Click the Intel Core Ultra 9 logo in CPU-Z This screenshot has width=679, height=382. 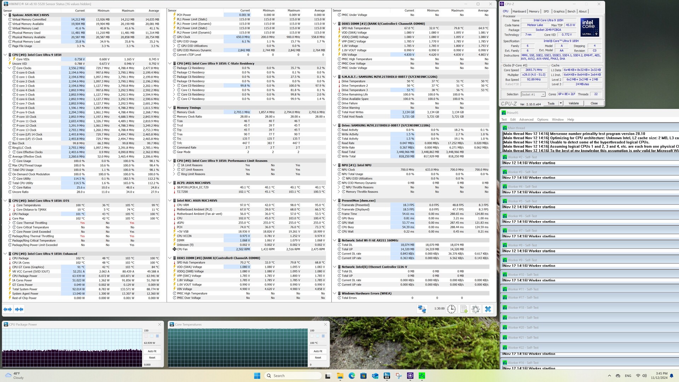coord(590,27)
